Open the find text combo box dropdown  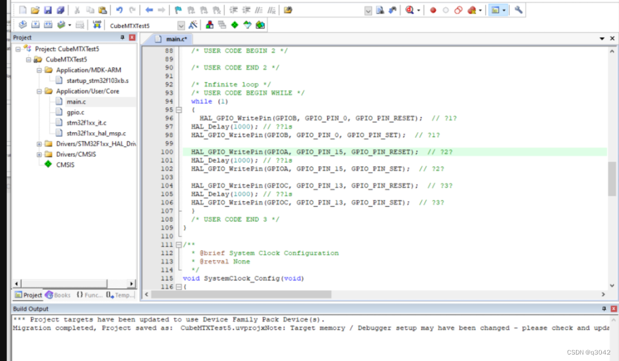coord(368,11)
